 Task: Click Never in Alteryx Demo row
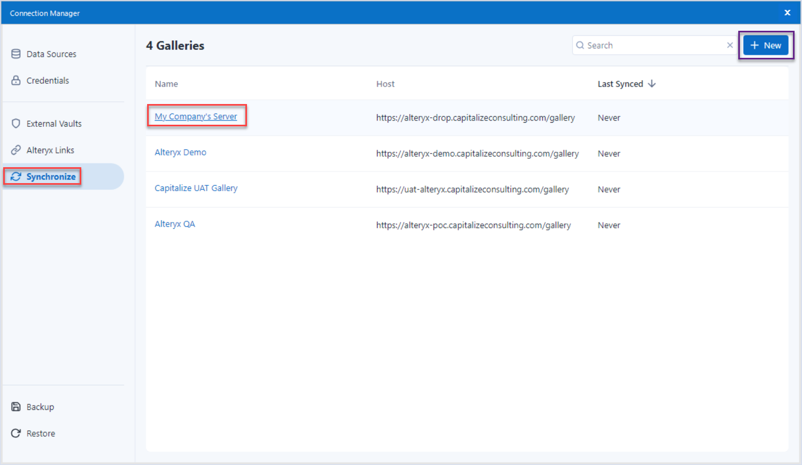click(609, 153)
